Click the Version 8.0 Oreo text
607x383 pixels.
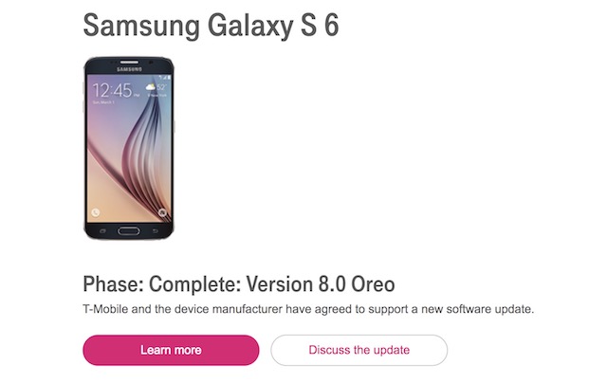[321, 284]
